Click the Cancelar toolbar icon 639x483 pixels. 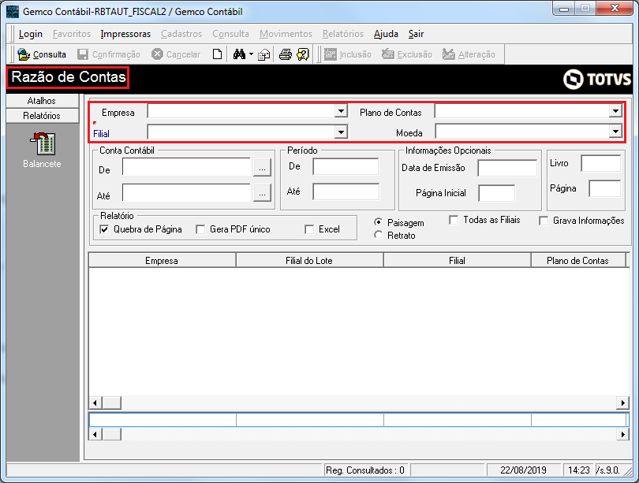[x=157, y=54]
